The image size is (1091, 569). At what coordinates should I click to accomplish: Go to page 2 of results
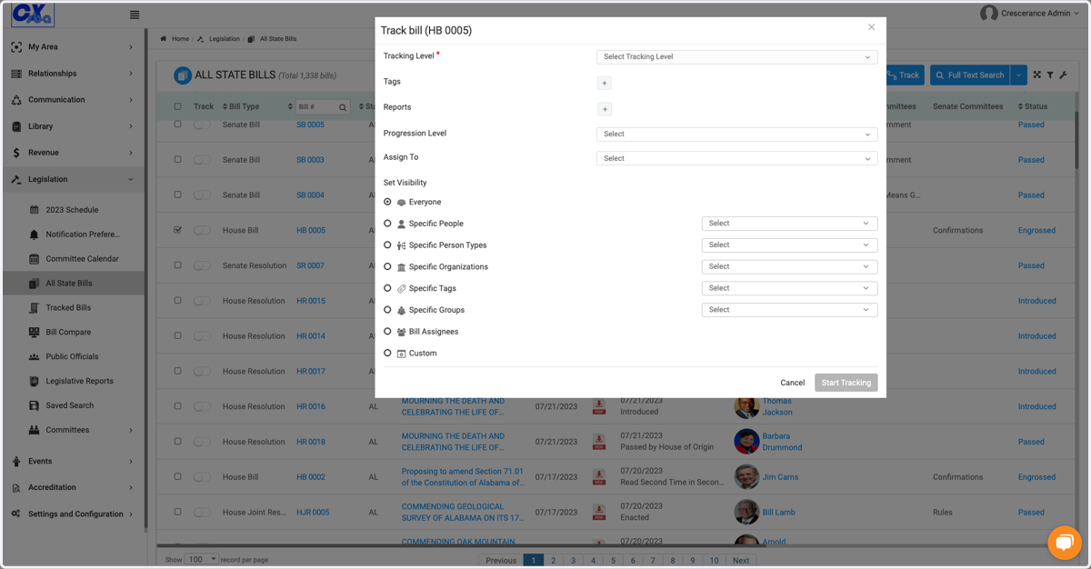(553, 561)
